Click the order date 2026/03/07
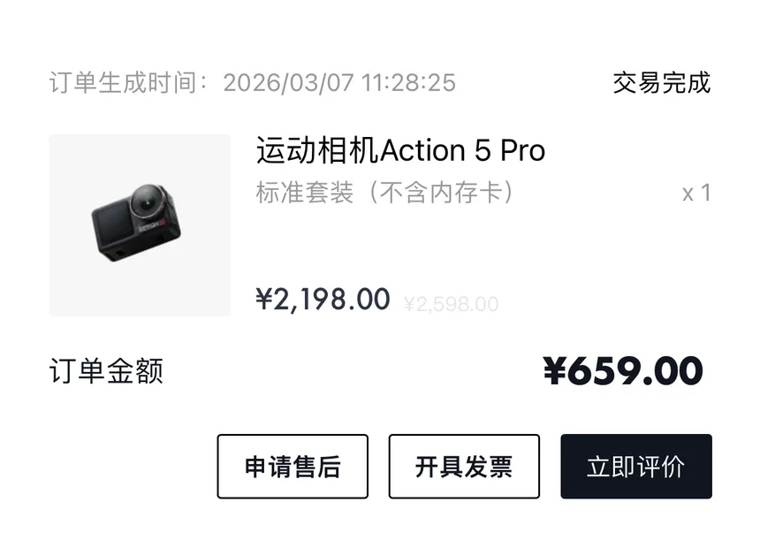Screen dimensions: 760x555 [x=288, y=83]
